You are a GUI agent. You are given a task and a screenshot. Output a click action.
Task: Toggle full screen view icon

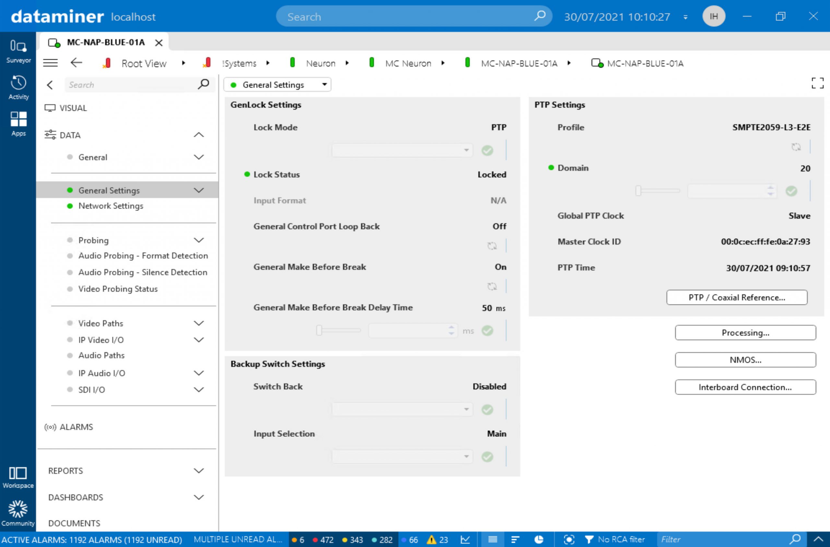pyautogui.click(x=817, y=83)
